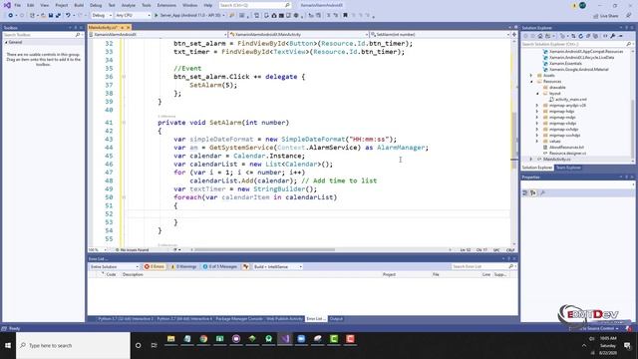Image resolution: width=638 pixels, height=359 pixels.
Task: Click the Home icon in Solution Explorer
Action: click(x=540, y=36)
